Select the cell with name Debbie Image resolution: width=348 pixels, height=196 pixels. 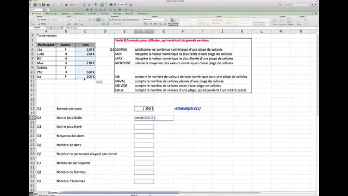pyautogui.click(x=46, y=68)
